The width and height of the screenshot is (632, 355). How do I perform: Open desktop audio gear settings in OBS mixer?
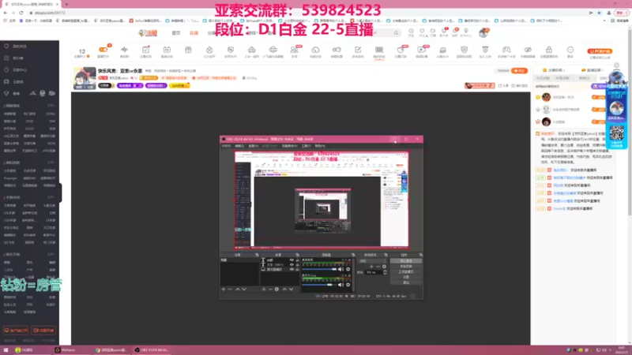pyautogui.click(x=348, y=269)
